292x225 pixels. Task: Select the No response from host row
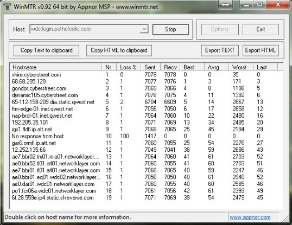tap(146, 136)
